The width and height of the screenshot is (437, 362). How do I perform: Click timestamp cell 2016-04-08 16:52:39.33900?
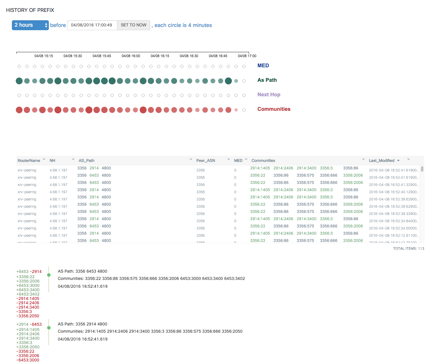tap(394, 214)
